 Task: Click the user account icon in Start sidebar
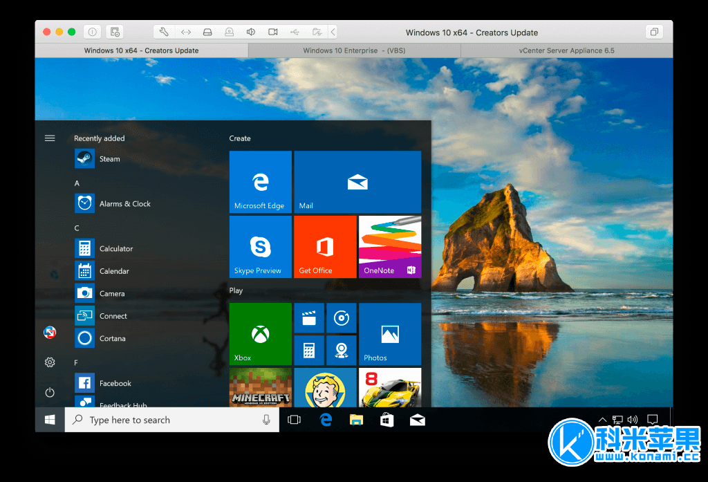[x=50, y=333]
